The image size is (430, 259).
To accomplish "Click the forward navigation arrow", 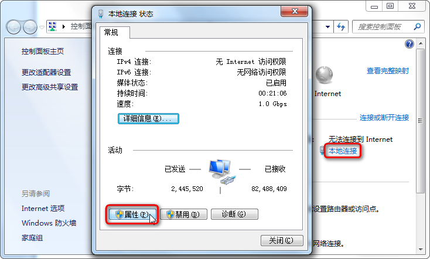I will pos(30,27).
